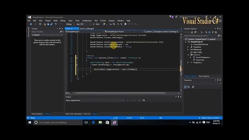Viewport: 249px width, 140px height.
Task: Click the Find in Files toolbar icon
Action: [104, 24]
